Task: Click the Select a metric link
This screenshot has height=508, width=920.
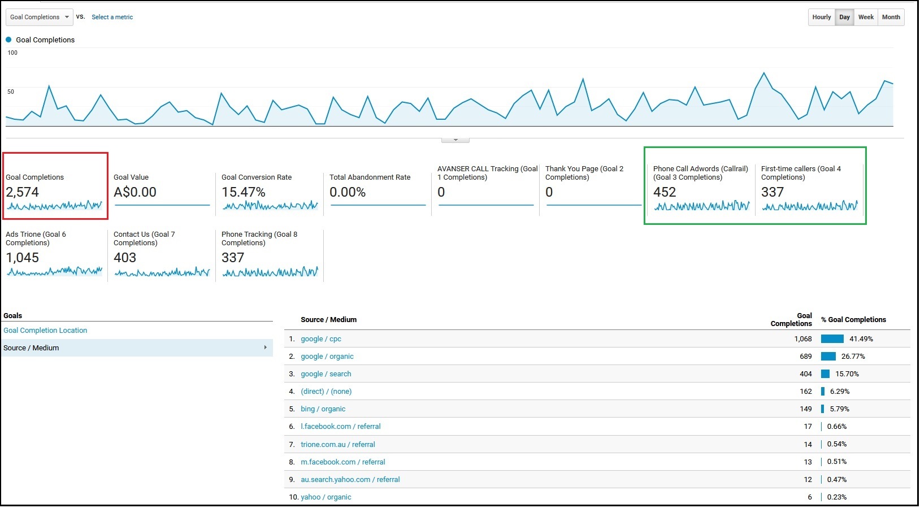Action: [112, 17]
